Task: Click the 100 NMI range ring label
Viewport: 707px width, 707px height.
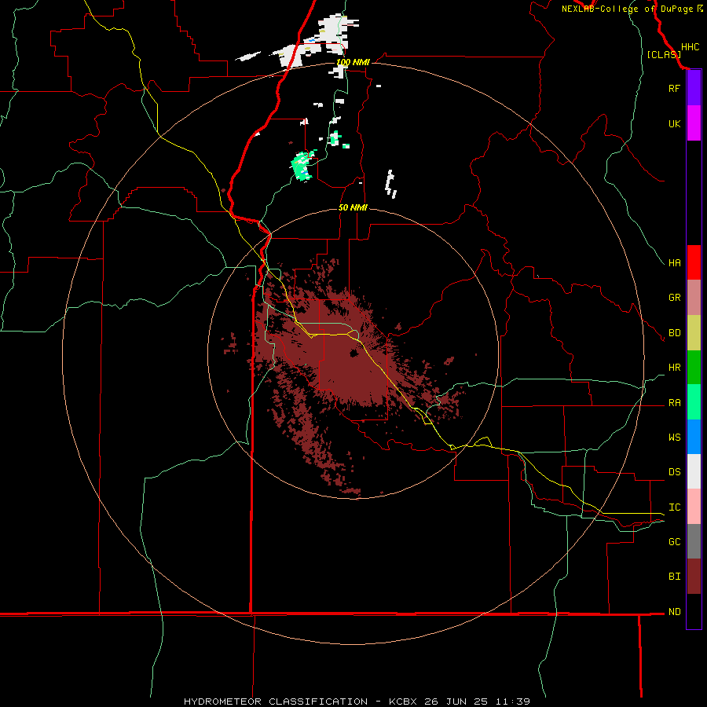Action: click(x=353, y=62)
